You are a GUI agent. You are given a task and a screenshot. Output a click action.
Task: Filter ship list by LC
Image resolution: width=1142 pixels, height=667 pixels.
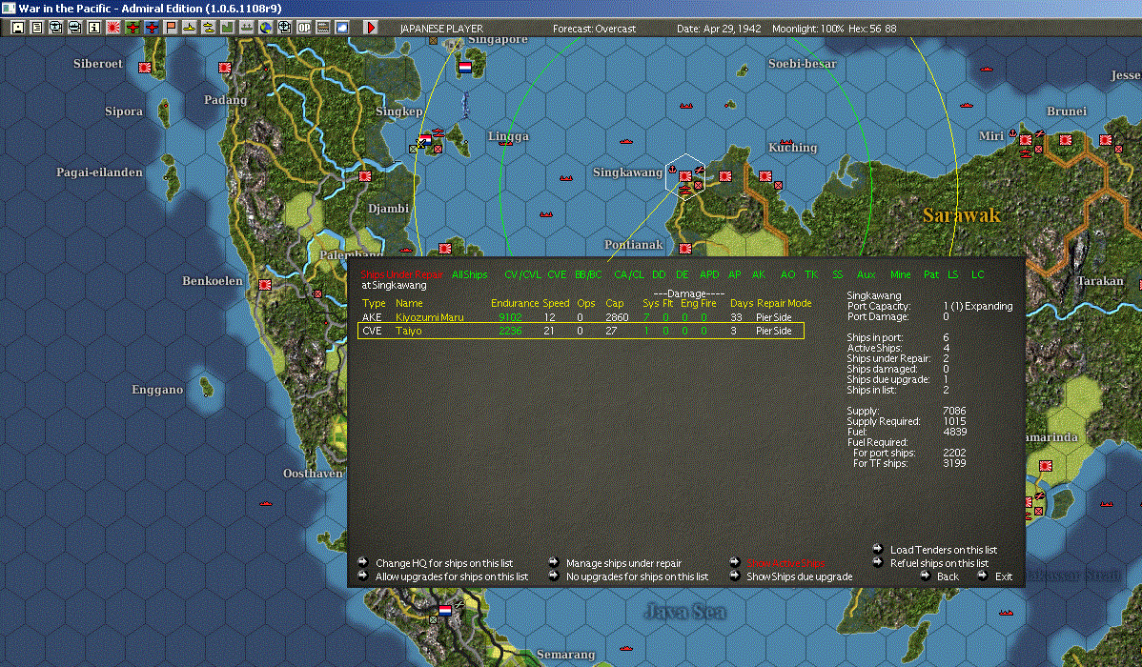[x=977, y=274]
